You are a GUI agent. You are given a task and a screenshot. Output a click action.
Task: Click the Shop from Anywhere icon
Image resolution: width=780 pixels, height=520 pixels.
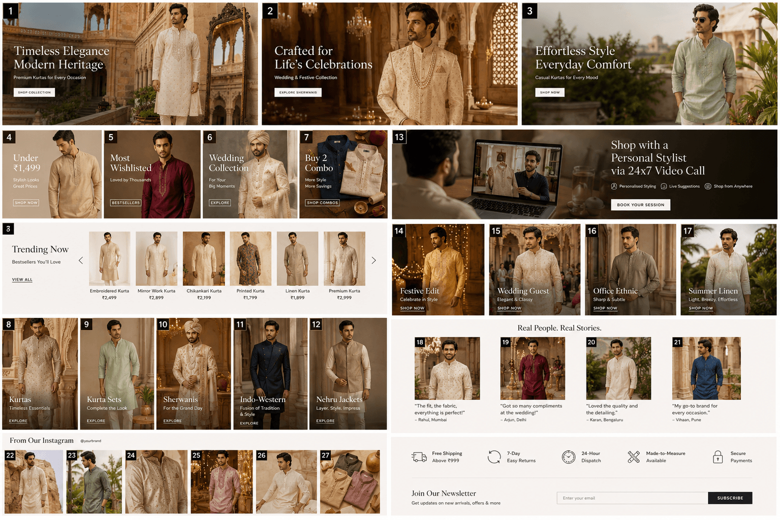(x=708, y=186)
